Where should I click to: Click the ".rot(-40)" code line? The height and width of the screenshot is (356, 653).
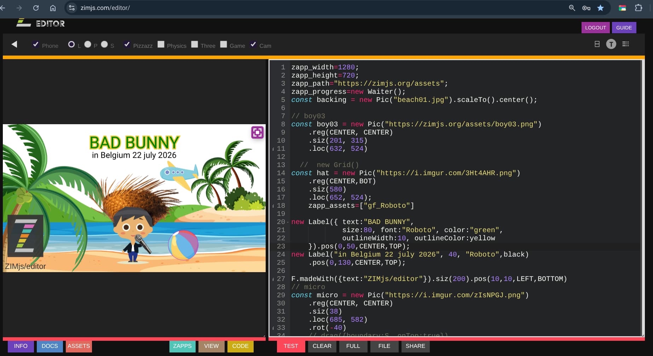click(x=327, y=328)
